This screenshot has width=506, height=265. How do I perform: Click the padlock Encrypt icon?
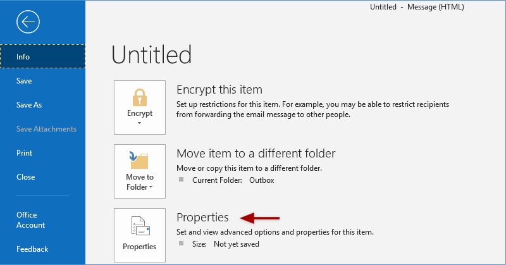coord(139,97)
